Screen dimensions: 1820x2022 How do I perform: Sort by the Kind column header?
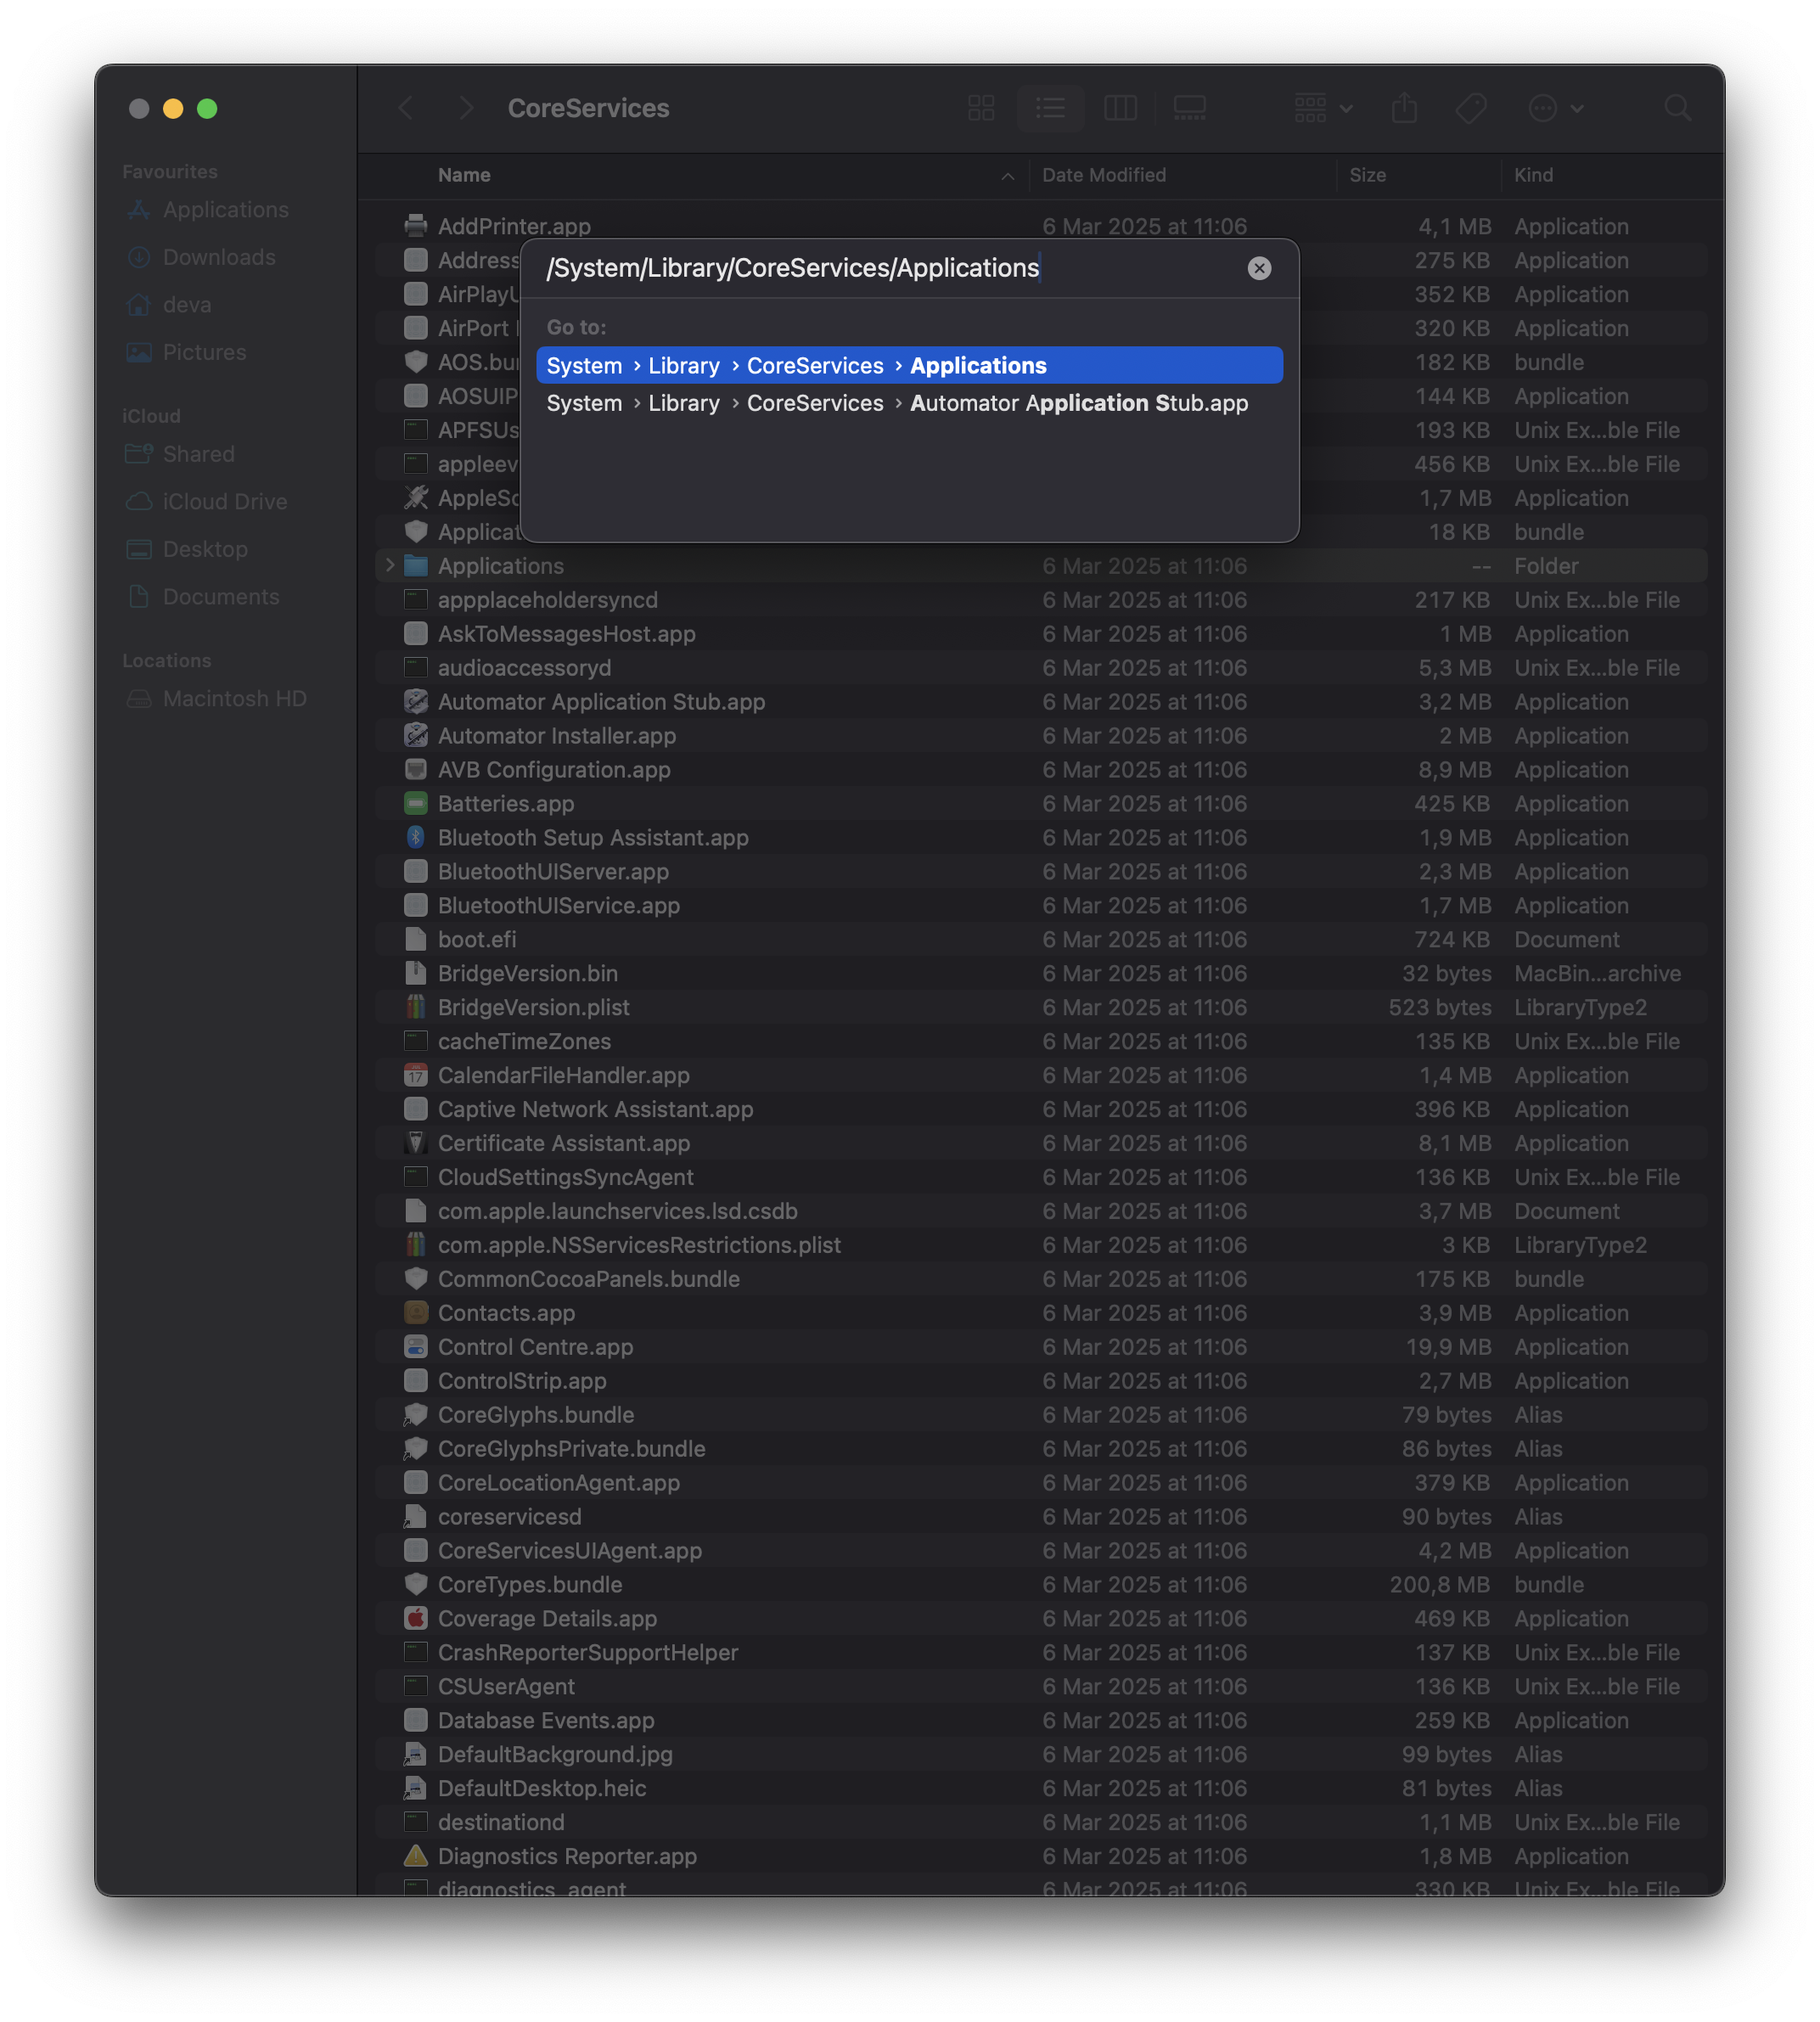click(1533, 175)
